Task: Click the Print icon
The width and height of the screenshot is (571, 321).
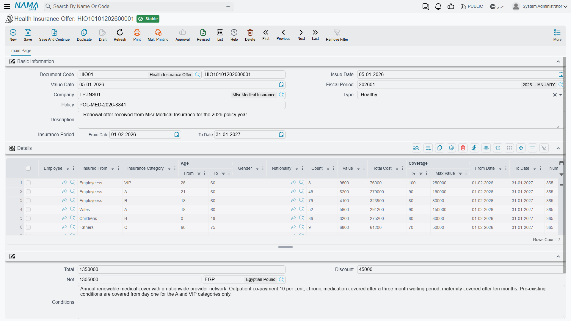Action: point(137,35)
